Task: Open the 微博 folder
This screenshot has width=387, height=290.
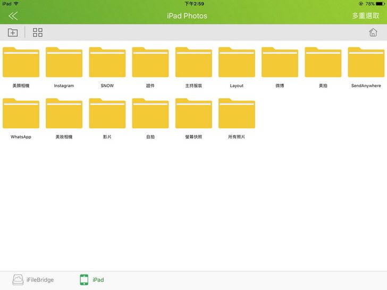Action: (280, 62)
